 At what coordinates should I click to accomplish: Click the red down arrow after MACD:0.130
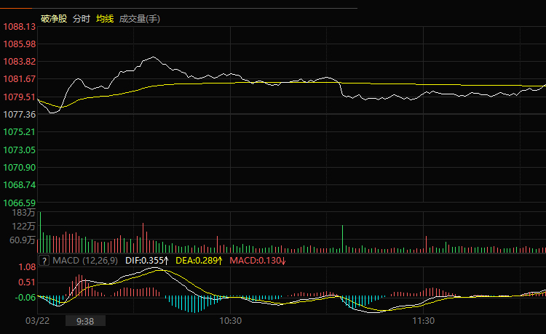[x=282, y=260]
